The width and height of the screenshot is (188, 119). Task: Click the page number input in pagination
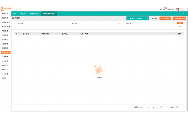pos(158,107)
